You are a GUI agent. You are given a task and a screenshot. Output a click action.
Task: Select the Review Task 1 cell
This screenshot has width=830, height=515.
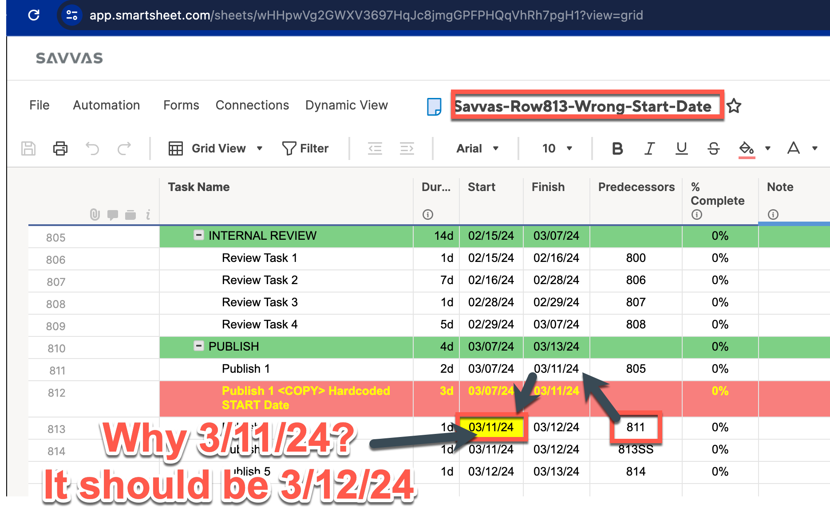286,258
